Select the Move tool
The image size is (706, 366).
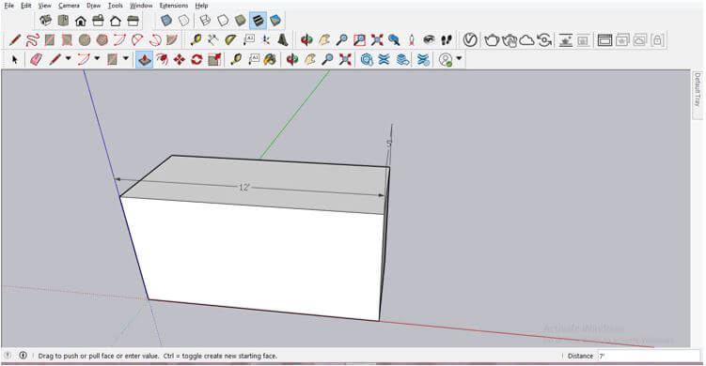[x=180, y=59]
